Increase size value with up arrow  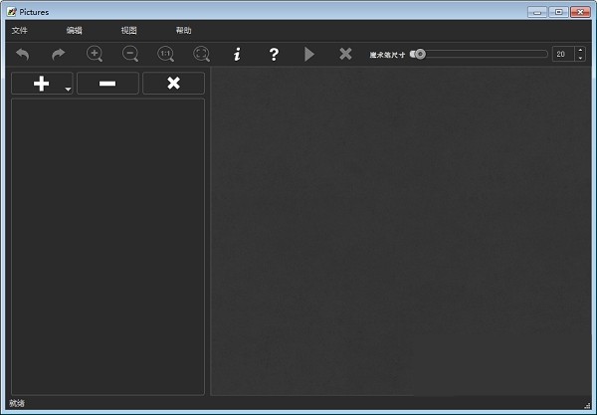coord(580,50)
